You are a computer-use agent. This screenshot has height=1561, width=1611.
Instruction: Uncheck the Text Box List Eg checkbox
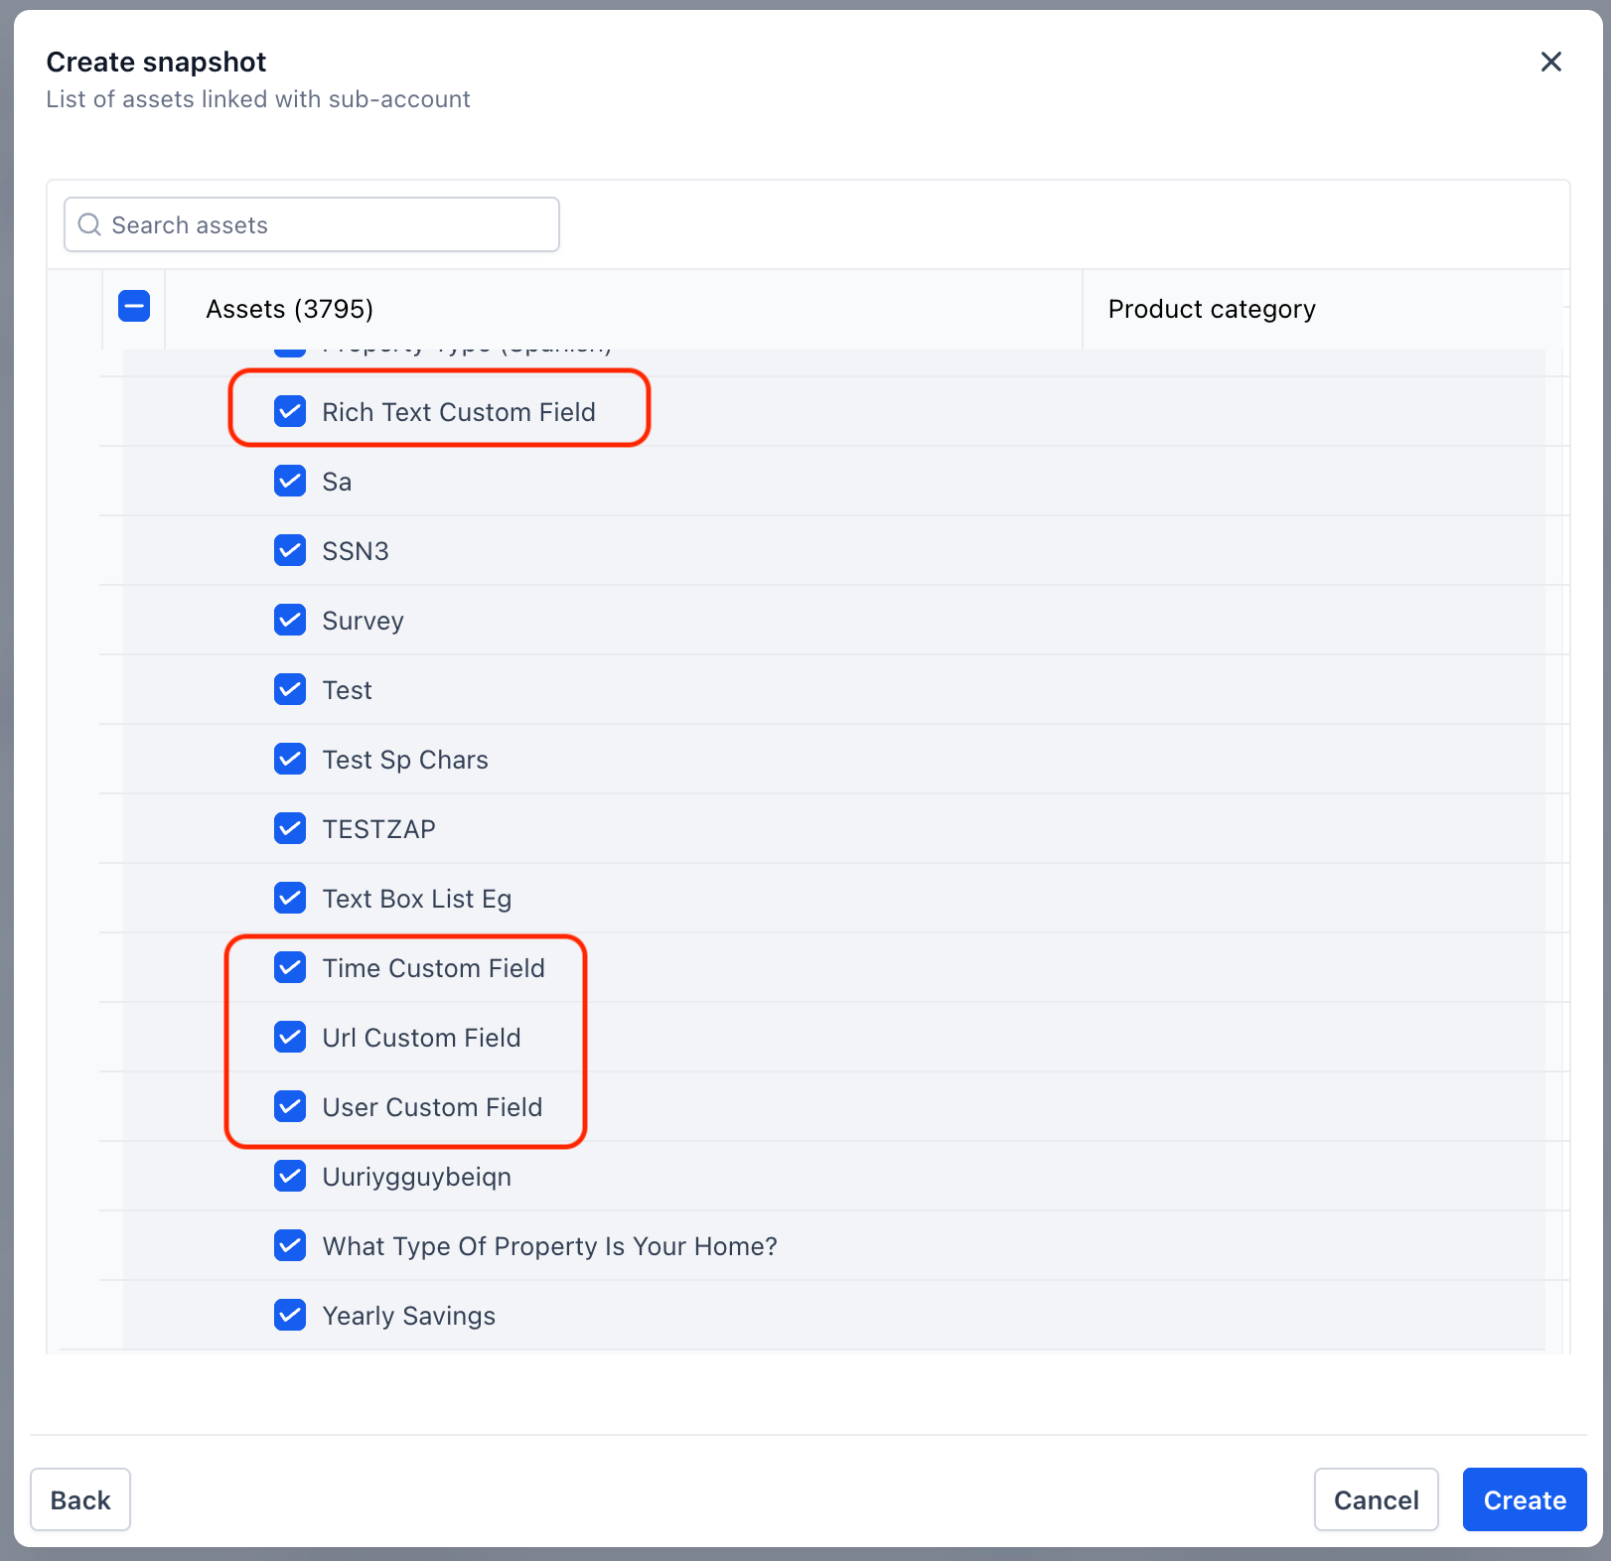tap(290, 898)
